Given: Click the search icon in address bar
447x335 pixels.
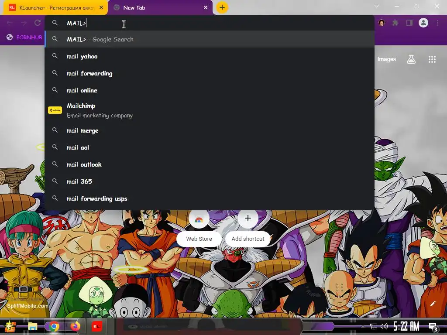Looking at the screenshot, I should pos(55,23).
